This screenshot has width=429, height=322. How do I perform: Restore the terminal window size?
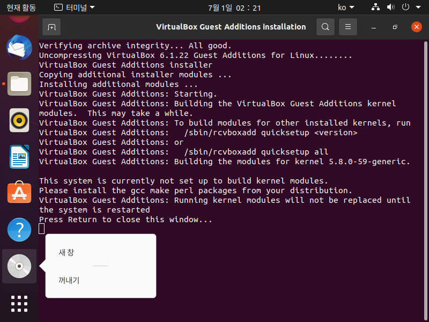click(x=395, y=27)
